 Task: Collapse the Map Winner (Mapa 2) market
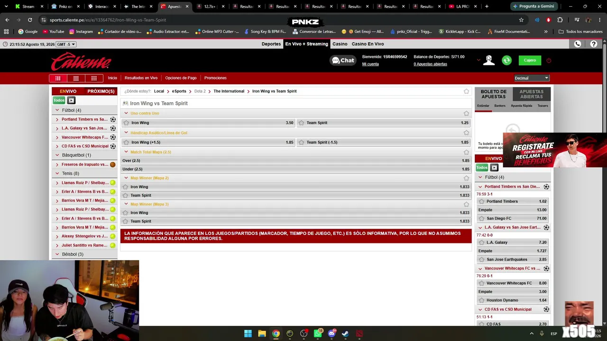click(x=126, y=178)
